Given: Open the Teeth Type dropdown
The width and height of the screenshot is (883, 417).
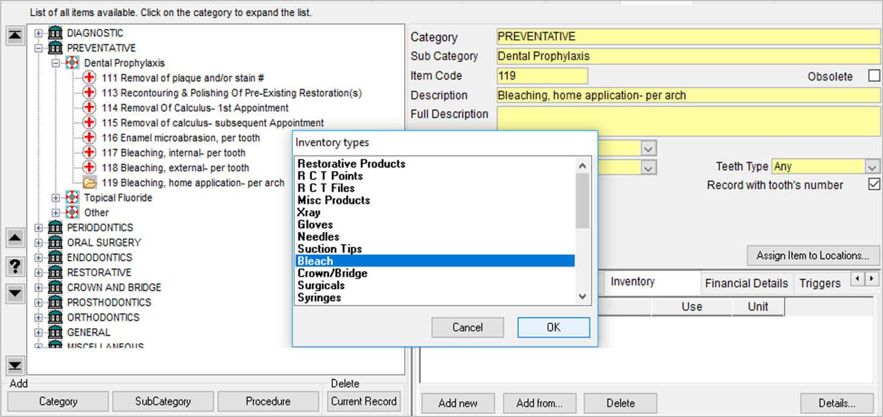Looking at the screenshot, I should pos(872,167).
